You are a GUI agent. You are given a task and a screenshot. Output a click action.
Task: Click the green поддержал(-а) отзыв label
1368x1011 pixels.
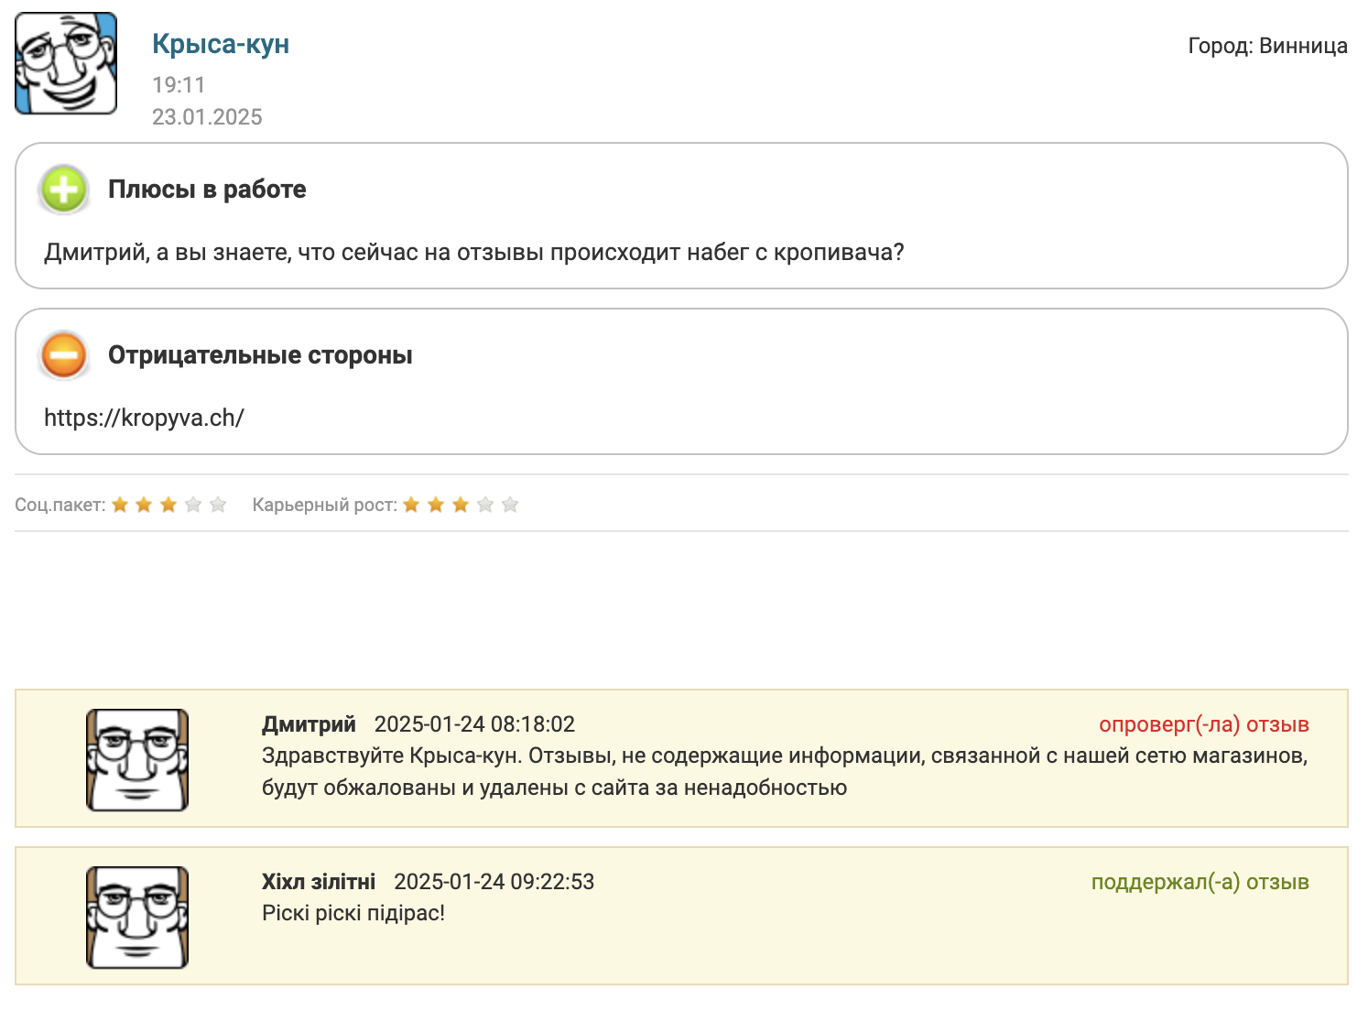coord(1200,882)
